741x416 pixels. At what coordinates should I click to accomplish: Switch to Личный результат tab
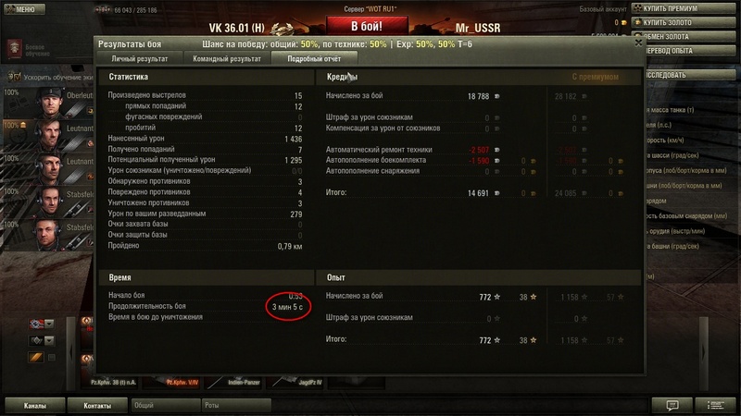tap(140, 58)
